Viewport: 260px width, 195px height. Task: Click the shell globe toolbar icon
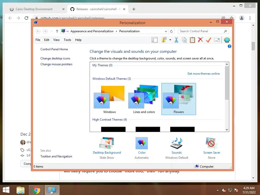tap(227, 40)
